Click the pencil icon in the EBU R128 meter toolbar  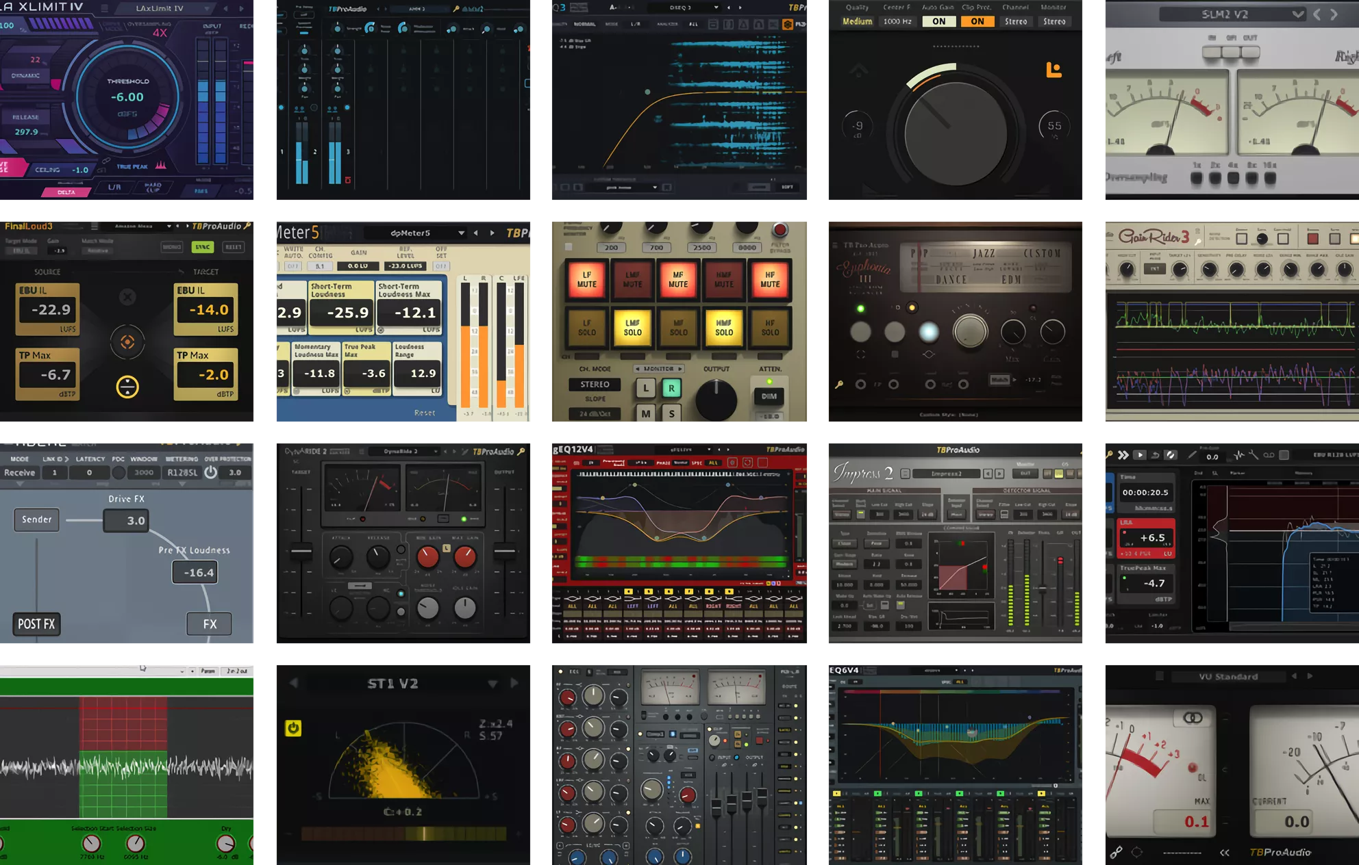pos(1193,455)
